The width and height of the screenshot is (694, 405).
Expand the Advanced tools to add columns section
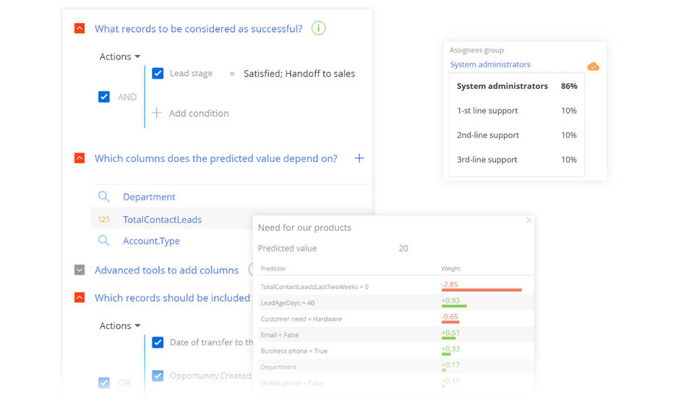80,270
